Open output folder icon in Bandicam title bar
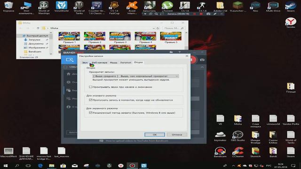 pos(171,52)
